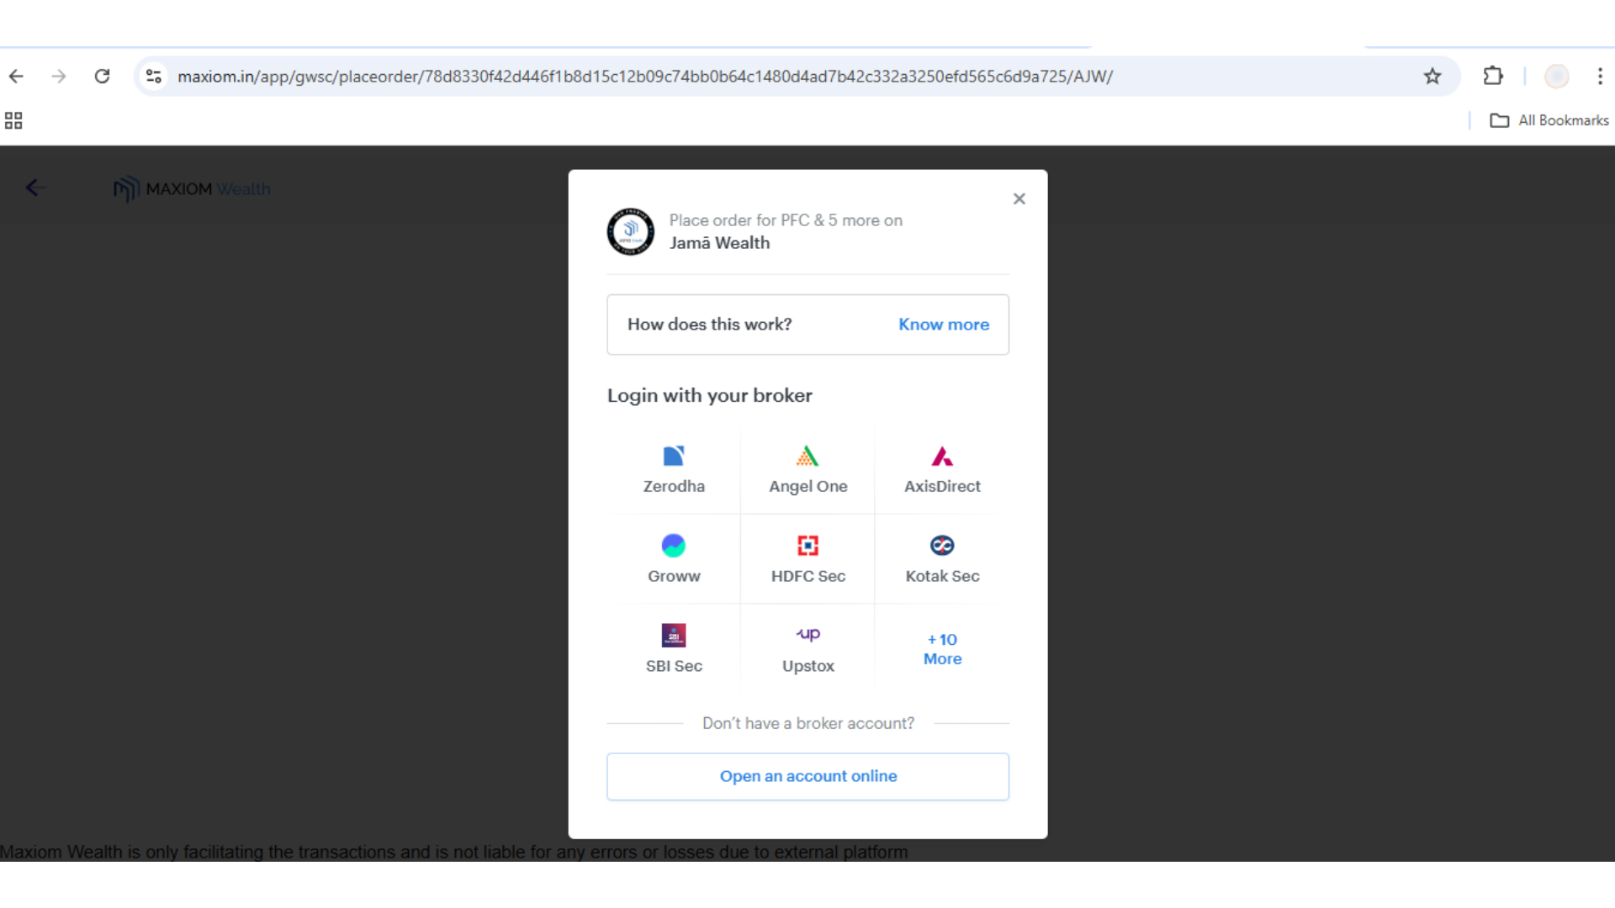Click the URL address bar

pos(644,77)
